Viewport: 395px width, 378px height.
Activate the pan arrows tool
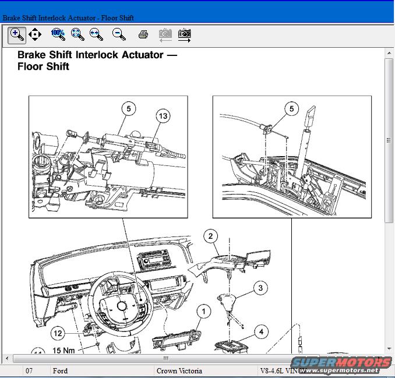click(x=35, y=35)
